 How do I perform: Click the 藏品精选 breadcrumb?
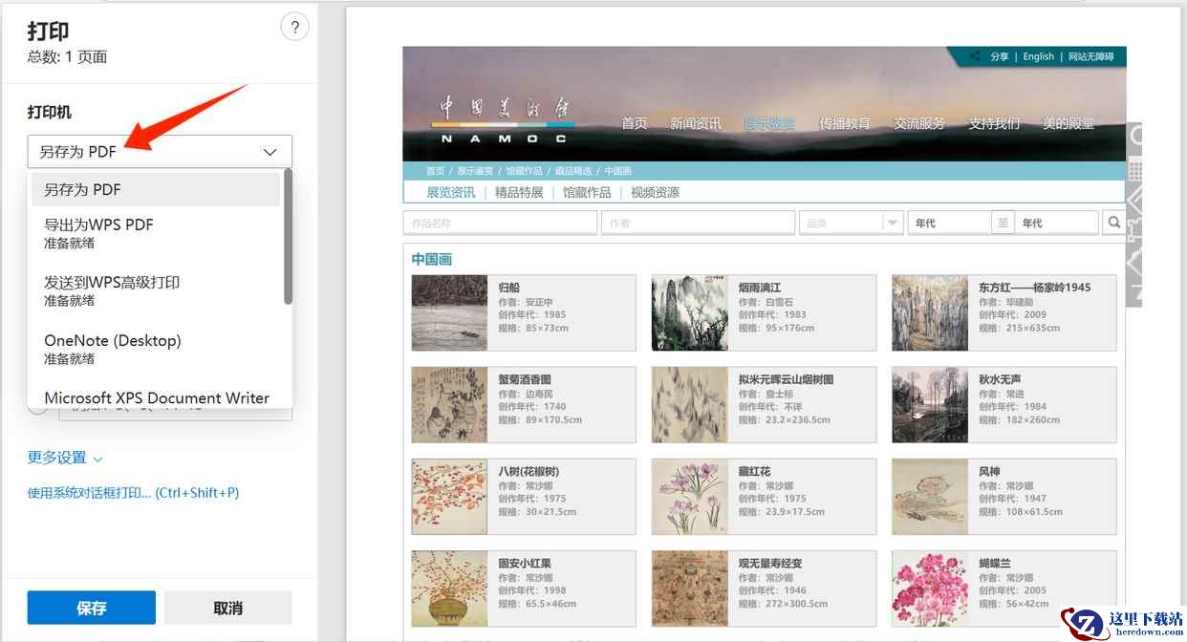point(573,171)
